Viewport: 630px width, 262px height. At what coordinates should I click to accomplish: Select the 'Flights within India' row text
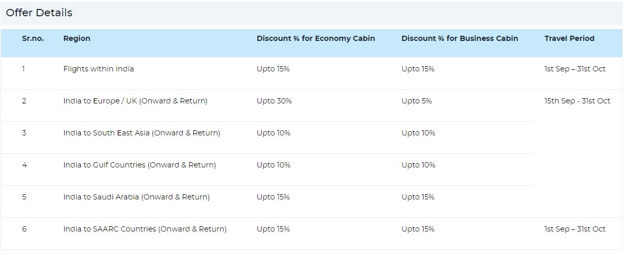pyautogui.click(x=98, y=69)
